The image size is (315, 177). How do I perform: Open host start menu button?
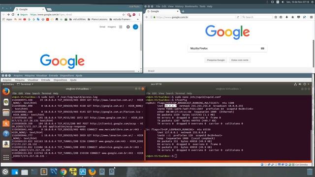coord(5,172)
